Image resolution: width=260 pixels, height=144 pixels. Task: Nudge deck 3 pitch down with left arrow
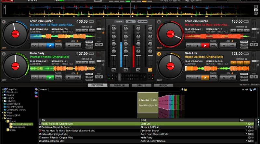pyautogui.click(x=97, y=77)
